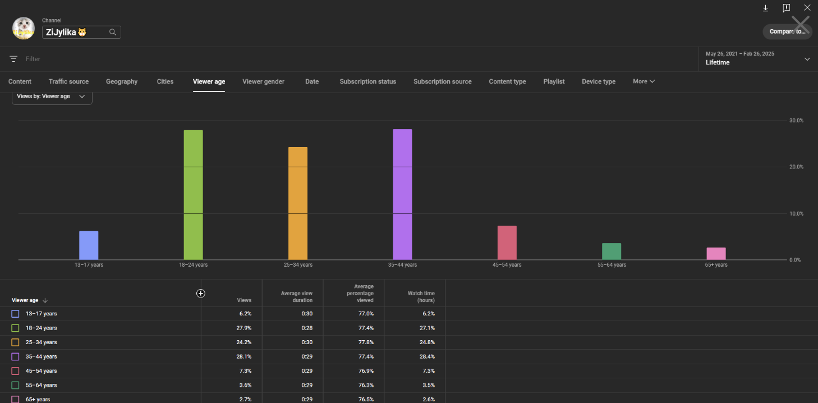
Task: Close the analytics view with X
Action: (x=807, y=8)
